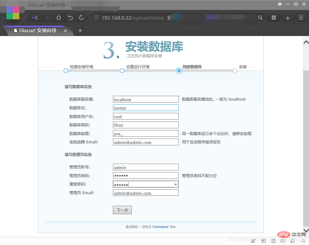Reload the page with the refresh icon

81,18
